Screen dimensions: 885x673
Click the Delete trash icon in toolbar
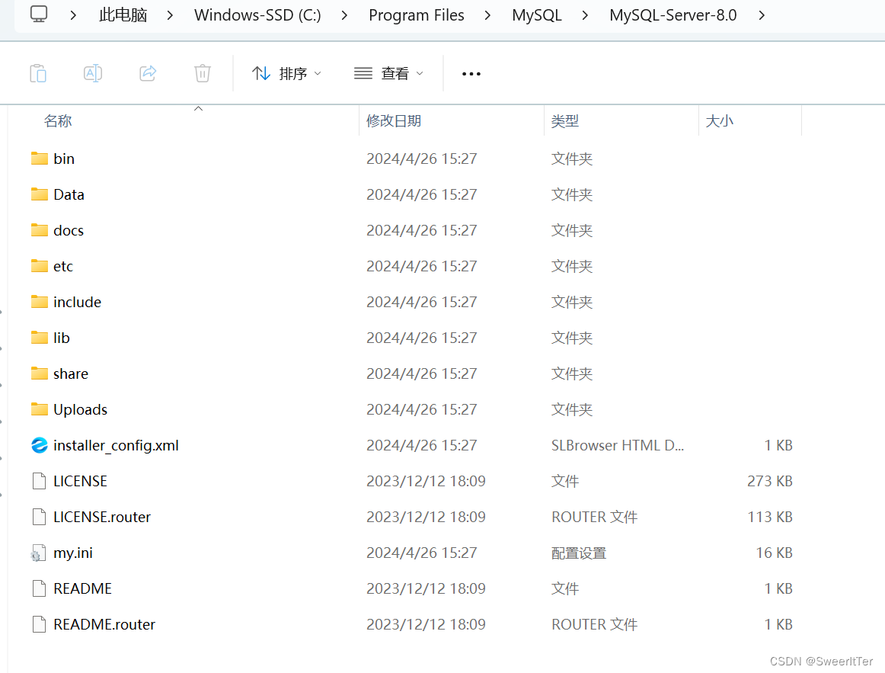click(203, 73)
